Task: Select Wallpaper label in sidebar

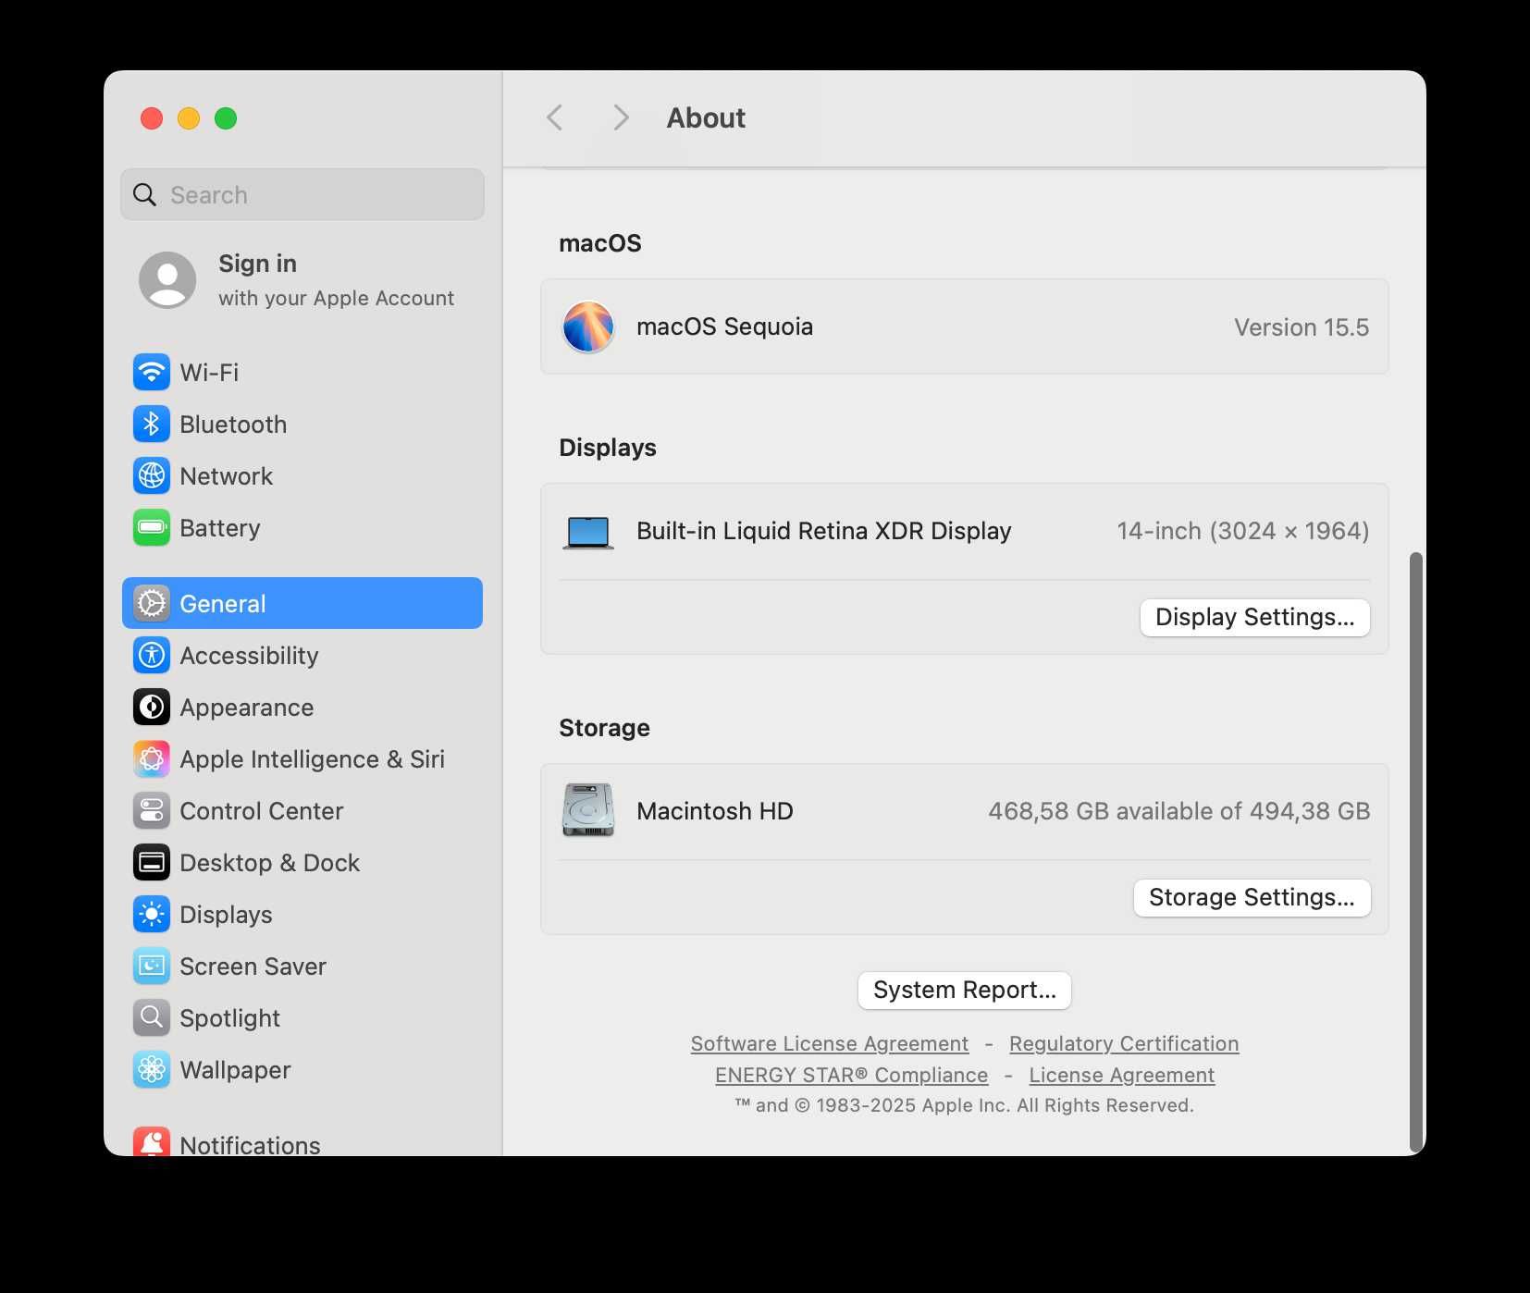Action: click(235, 1070)
